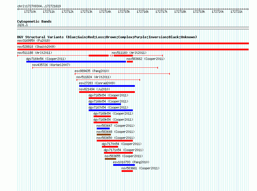Open dgv7165n54 (Cooper2011) variant
257x191 pixels.
coord(108,95)
